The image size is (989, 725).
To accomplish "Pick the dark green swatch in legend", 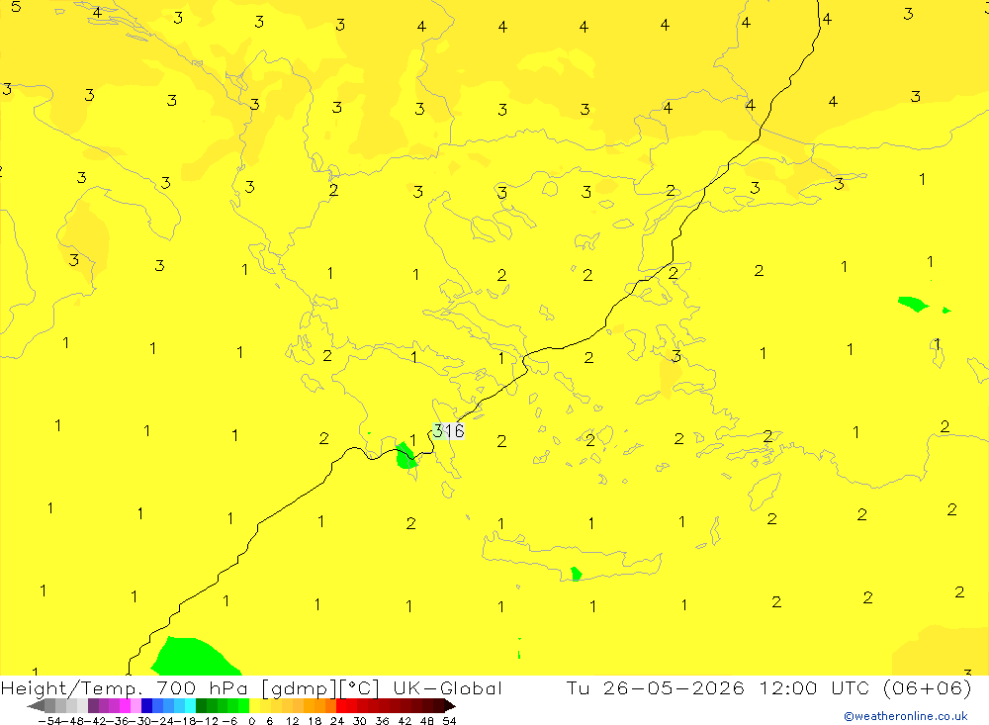I will pos(201,705).
